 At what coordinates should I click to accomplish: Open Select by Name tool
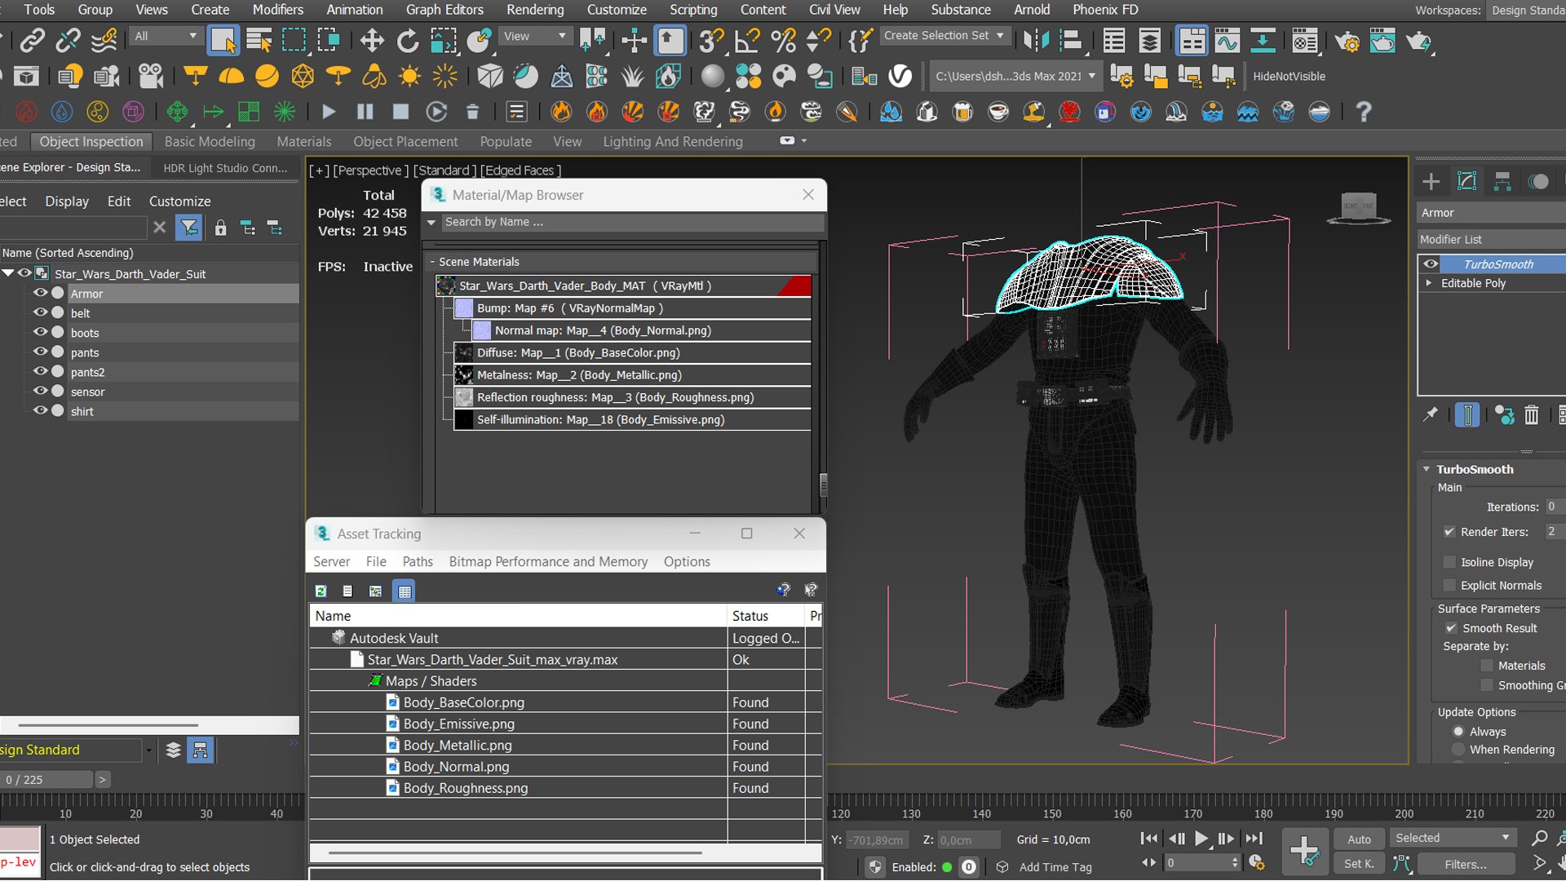[259, 40]
